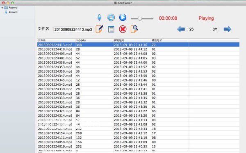Click the playback position slider knob
The width and height of the screenshot is (246, 153).
click(140, 19)
